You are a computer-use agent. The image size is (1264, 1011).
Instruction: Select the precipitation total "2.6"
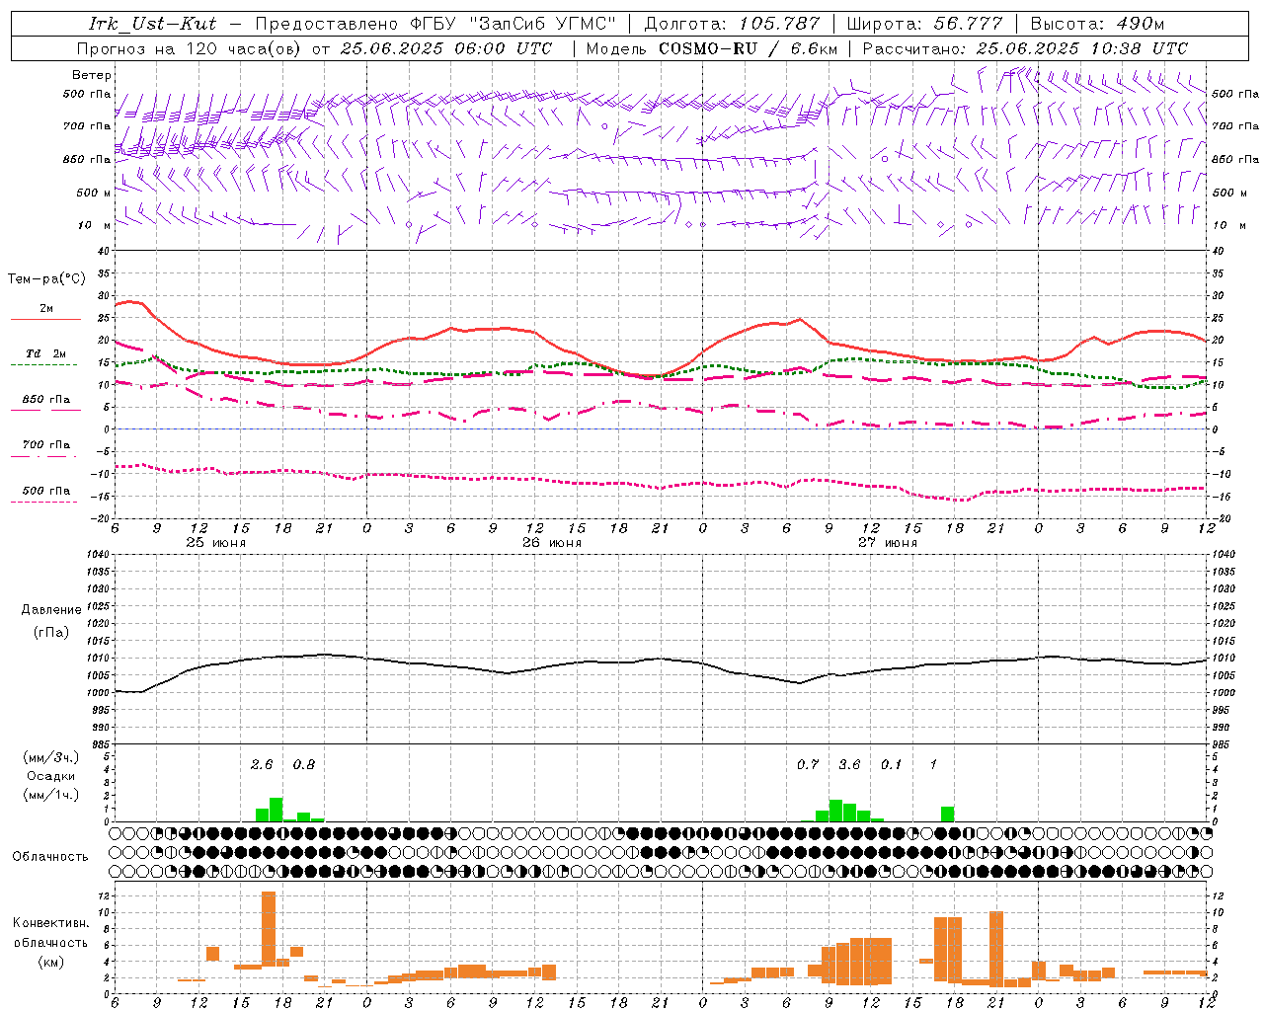[262, 764]
